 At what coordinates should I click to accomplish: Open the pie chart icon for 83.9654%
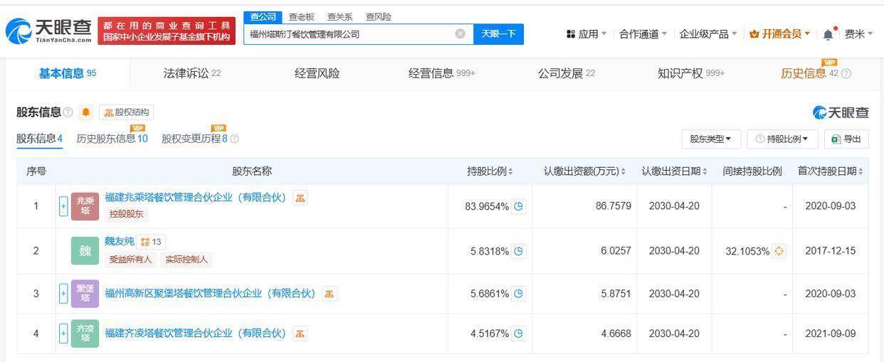(519, 206)
